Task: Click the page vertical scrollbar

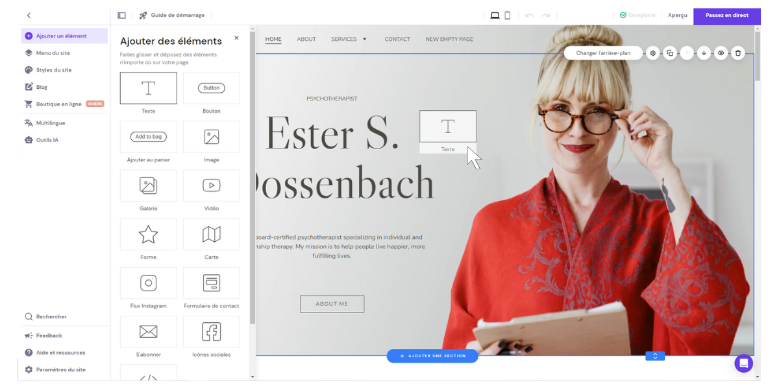Action: pos(757,55)
